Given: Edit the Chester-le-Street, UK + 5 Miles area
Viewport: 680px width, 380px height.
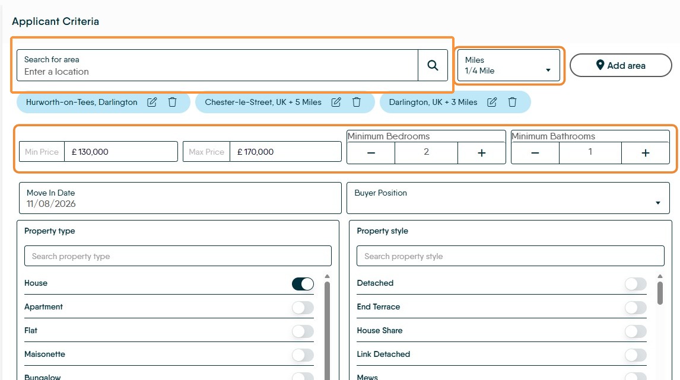Looking at the screenshot, I should click(336, 102).
